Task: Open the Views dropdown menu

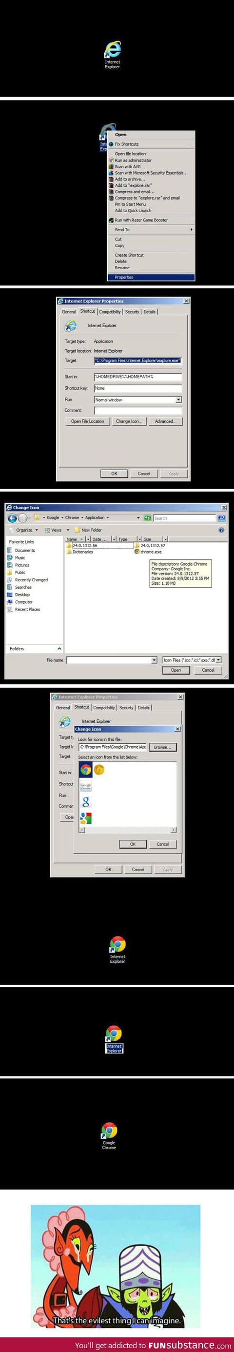Action: (x=57, y=530)
